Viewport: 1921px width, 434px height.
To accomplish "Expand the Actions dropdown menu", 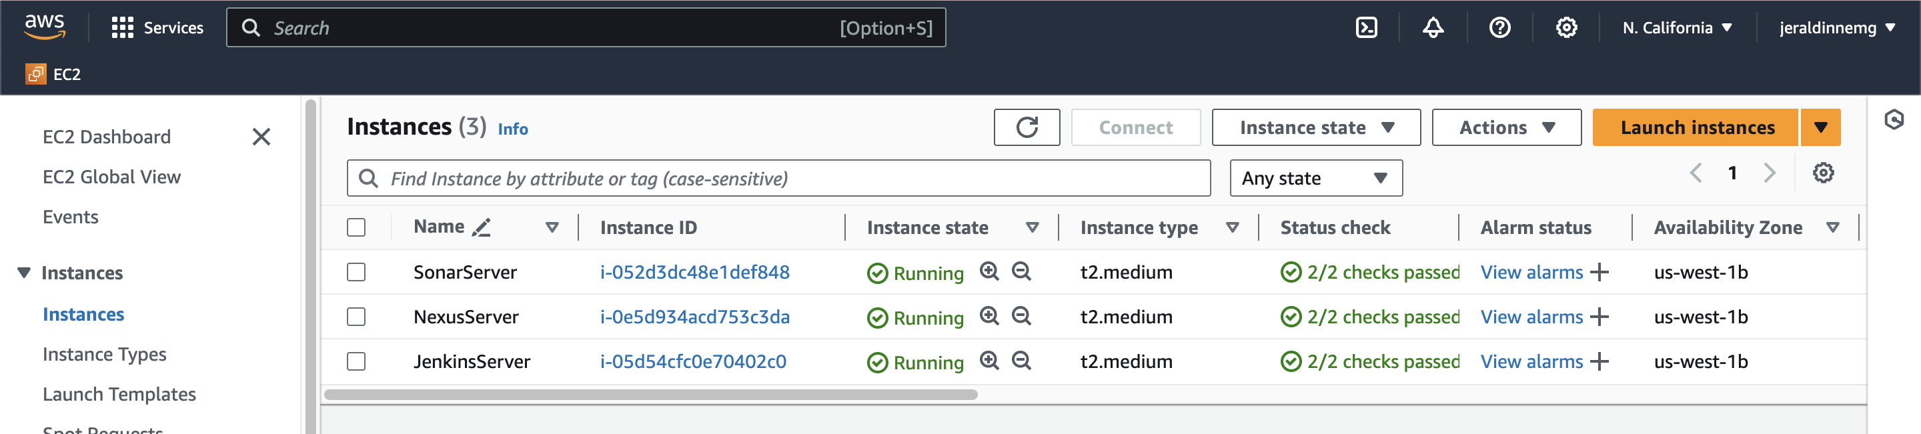I will tap(1505, 127).
